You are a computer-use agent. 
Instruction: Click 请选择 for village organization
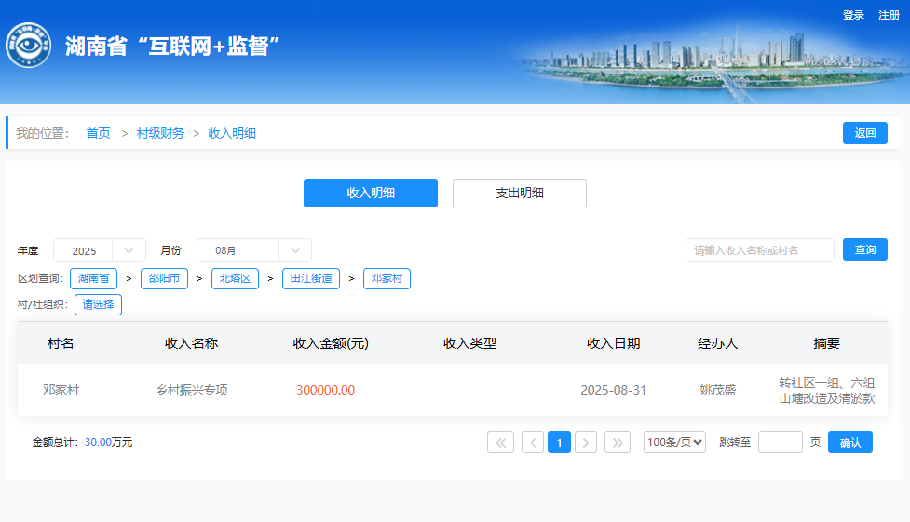click(x=98, y=304)
